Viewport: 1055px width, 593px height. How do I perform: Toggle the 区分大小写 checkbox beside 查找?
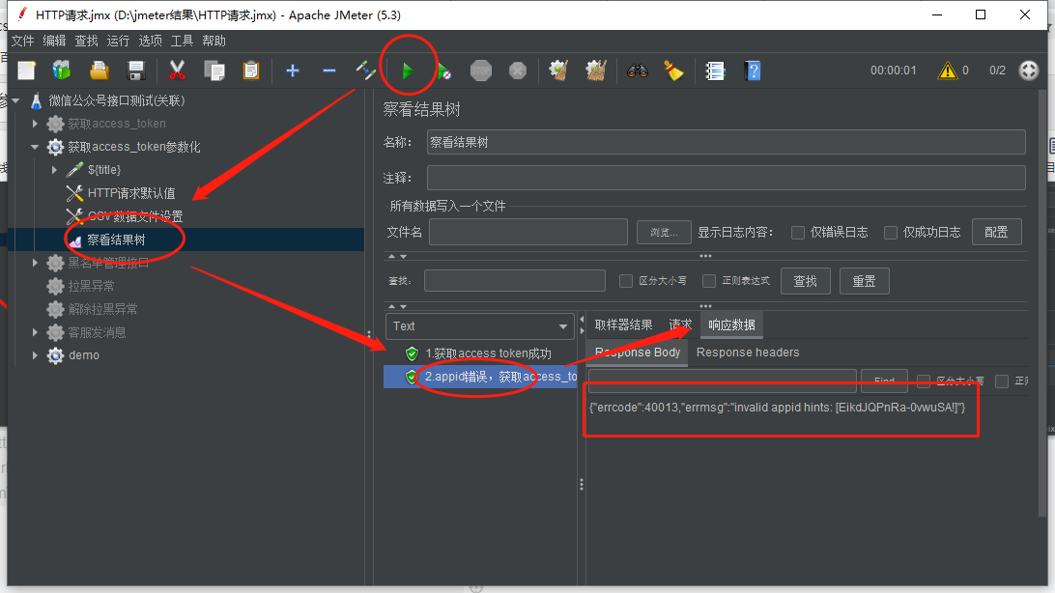[626, 281]
